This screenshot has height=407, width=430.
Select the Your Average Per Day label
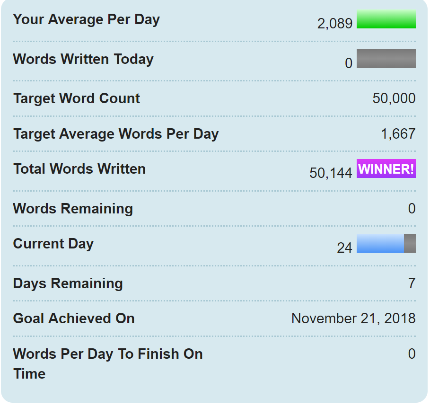coord(87,20)
